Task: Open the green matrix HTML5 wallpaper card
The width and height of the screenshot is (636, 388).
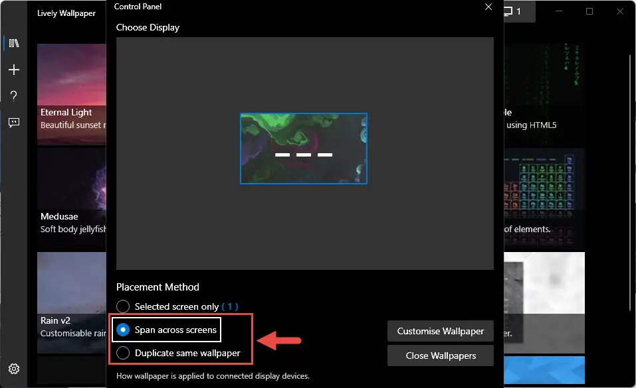Action: (x=544, y=94)
